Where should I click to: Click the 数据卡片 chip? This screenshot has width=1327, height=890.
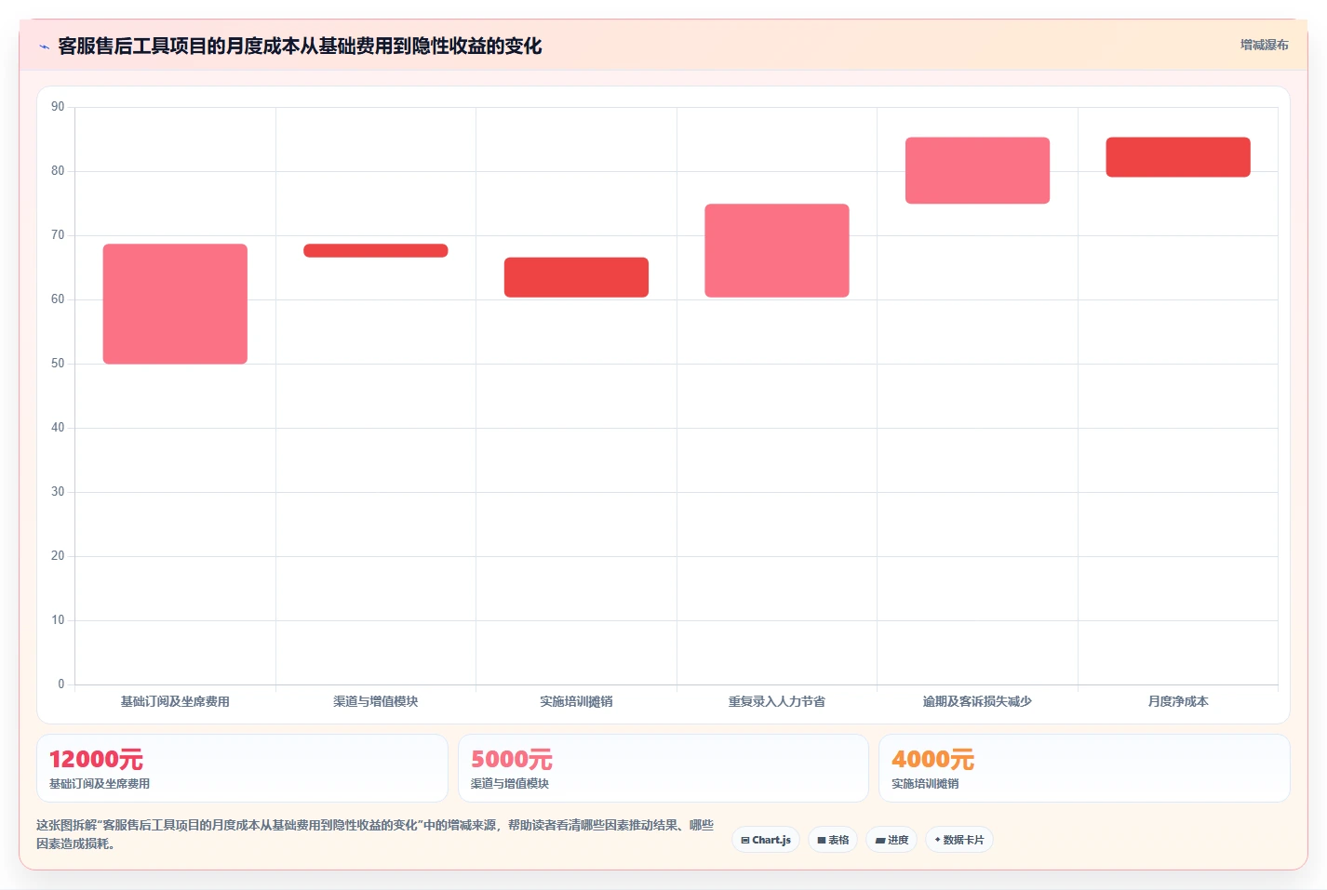click(959, 840)
